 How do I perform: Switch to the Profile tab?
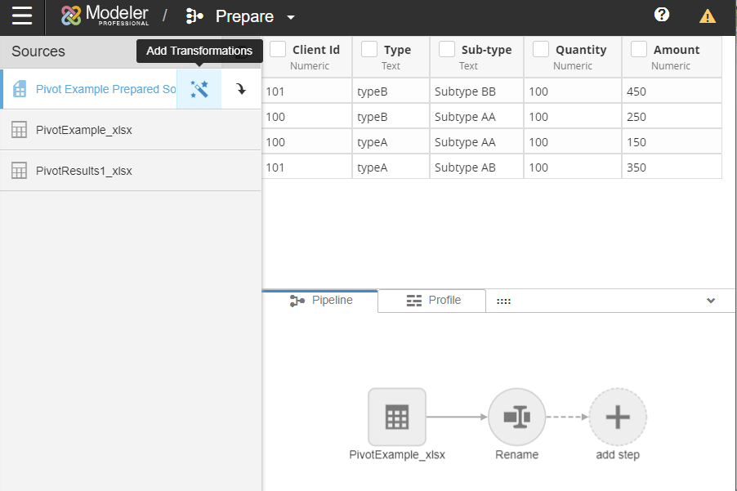click(x=433, y=301)
